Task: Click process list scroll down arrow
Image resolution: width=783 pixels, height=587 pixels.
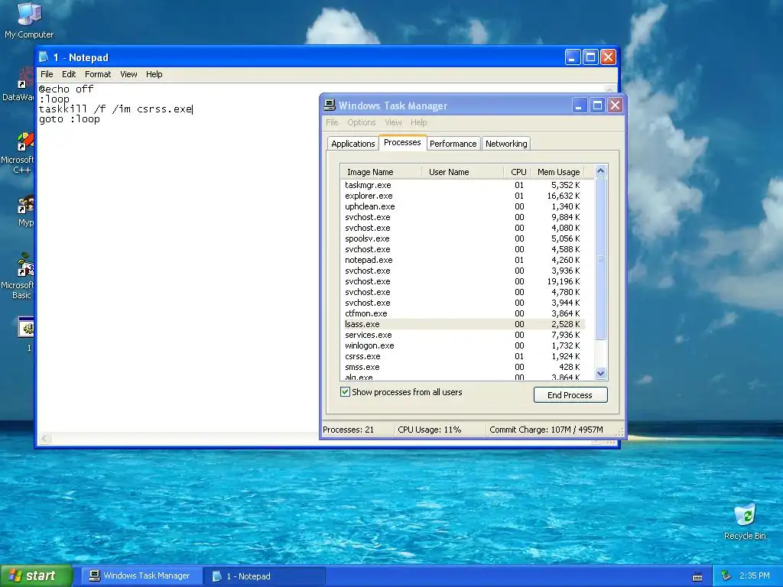Action: tap(601, 373)
